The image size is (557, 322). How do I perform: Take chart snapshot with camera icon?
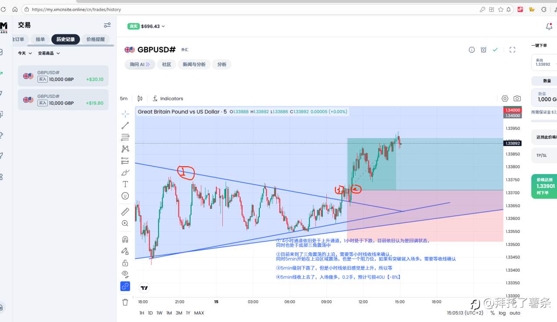point(517,98)
